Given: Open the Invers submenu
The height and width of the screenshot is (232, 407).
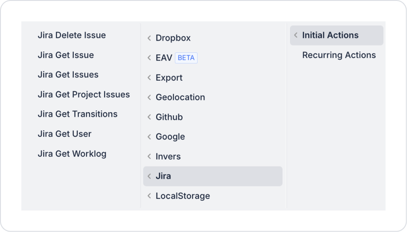Looking at the screenshot, I should point(213,157).
